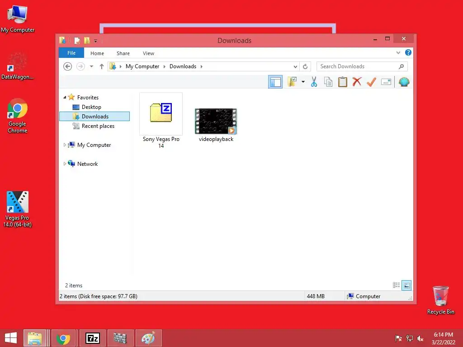Open the blue Help question mark

[408, 52]
